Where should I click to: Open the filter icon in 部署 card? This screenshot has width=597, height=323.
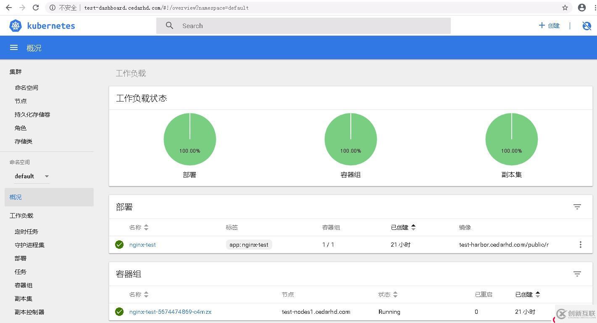coord(577,207)
